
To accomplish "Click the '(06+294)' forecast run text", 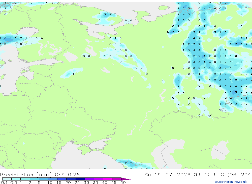I will pos(240,174).
